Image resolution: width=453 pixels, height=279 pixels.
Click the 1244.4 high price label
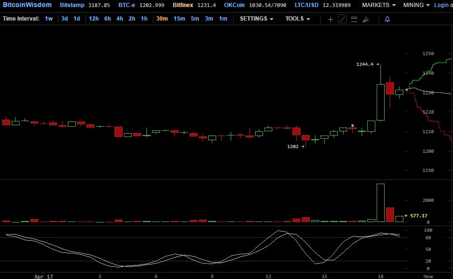[x=367, y=64]
